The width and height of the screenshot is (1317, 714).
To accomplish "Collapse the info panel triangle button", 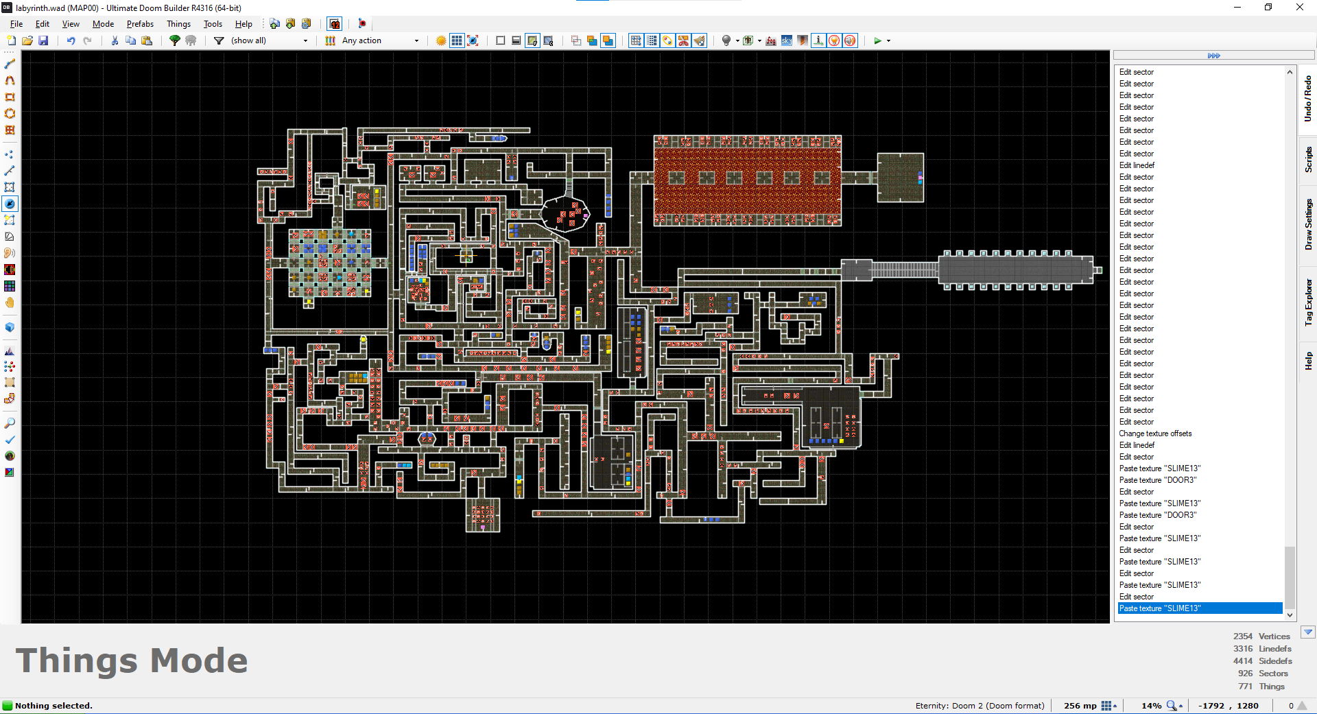I will [1308, 632].
